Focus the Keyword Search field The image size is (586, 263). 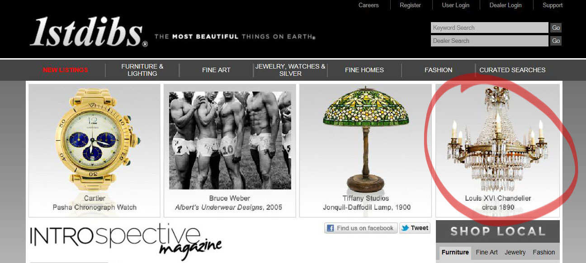pos(489,28)
